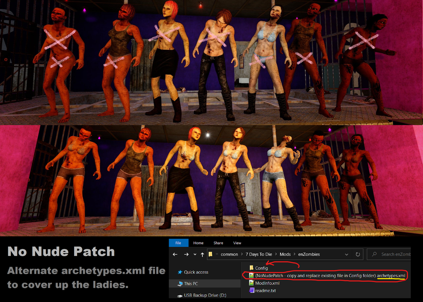Screen dimensions: 423x302
Task: Select 'enZombies' breadcrumb segment
Action: [x=309, y=254]
